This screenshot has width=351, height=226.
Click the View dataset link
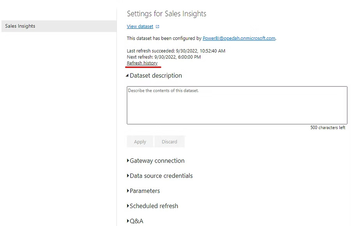(x=140, y=26)
